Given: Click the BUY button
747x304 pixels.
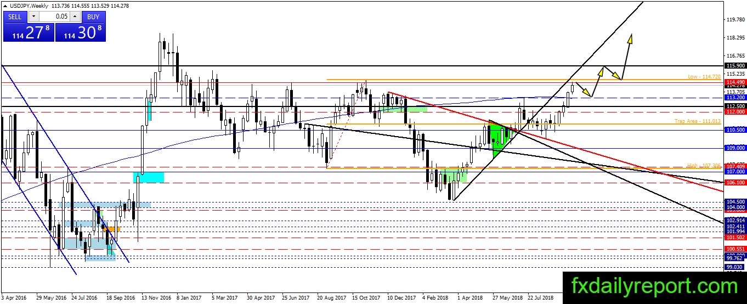Looking at the screenshot, I should pos(94,16).
